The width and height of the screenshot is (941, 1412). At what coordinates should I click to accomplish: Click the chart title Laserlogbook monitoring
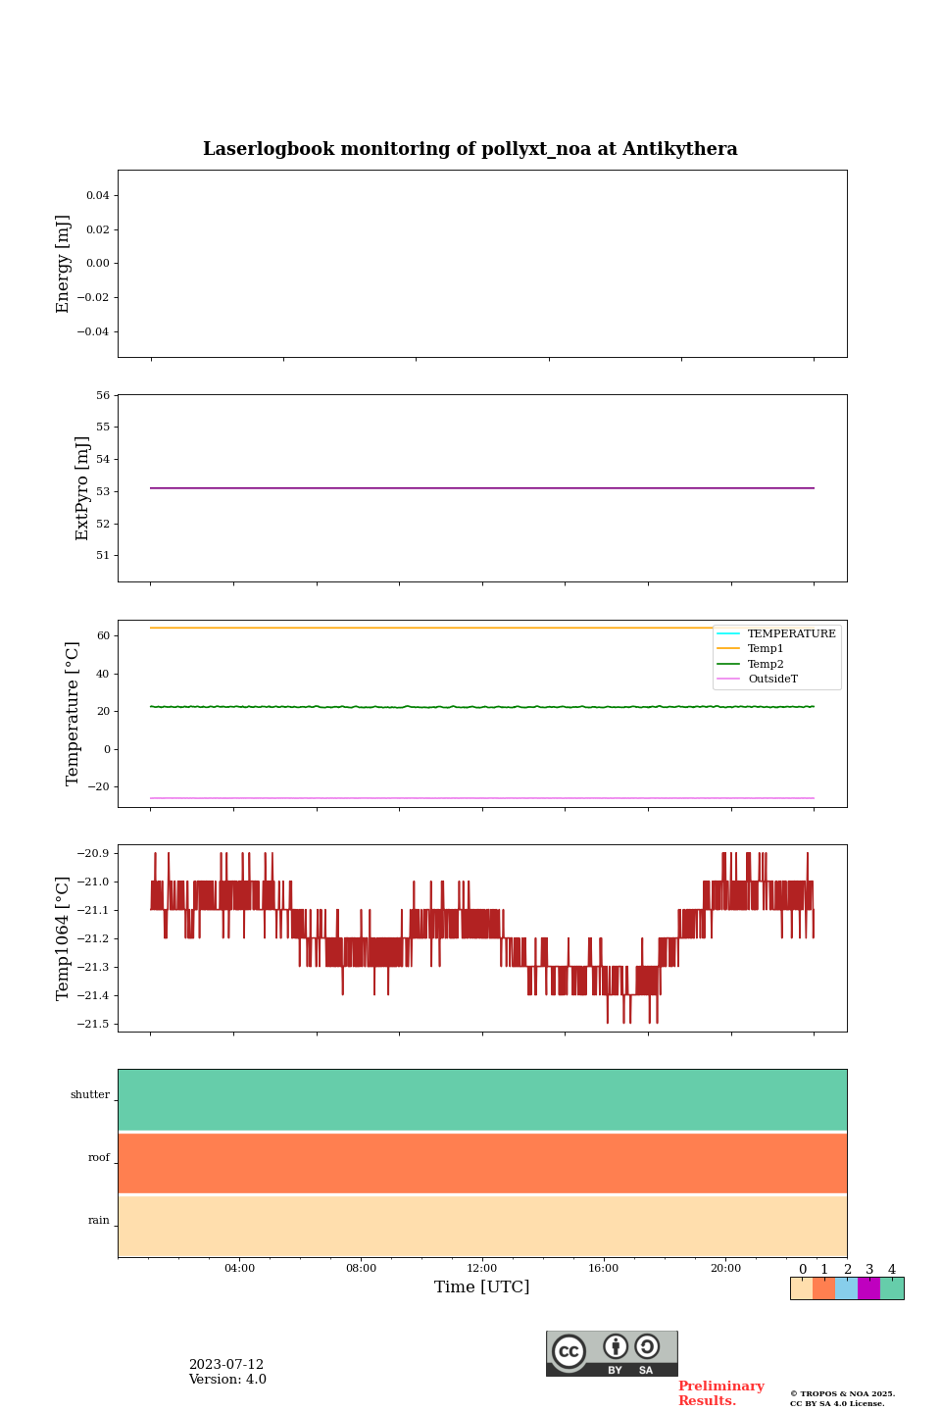pos(470,149)
